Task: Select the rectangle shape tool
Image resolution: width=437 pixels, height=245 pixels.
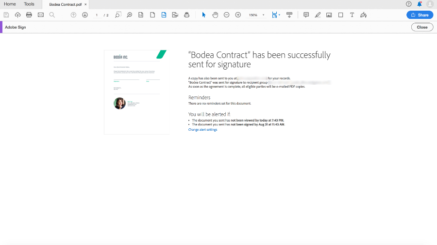Action: 340,15
